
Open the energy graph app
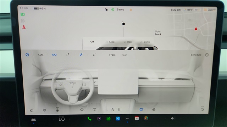click(109, 119)
